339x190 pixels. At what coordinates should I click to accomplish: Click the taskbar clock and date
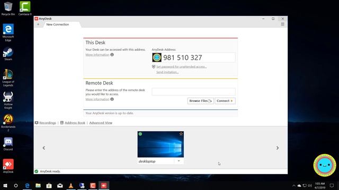coord(320,185)
